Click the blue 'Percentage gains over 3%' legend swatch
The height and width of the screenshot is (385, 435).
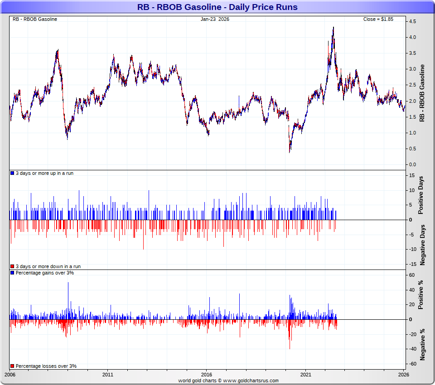coord(12,273)
